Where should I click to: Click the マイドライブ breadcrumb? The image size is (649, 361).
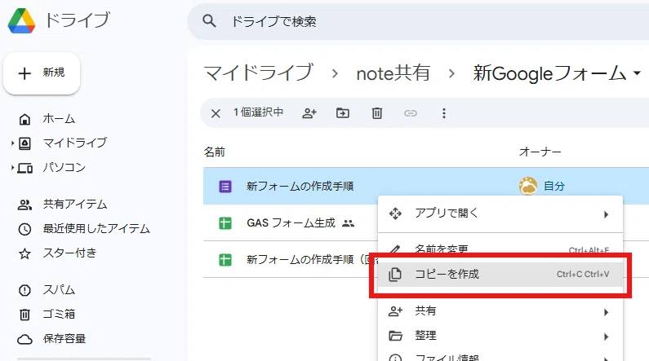tap(259, 73)
